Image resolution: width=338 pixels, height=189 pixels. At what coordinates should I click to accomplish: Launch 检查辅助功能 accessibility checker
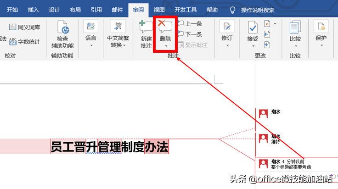click(x=62, y=34)
